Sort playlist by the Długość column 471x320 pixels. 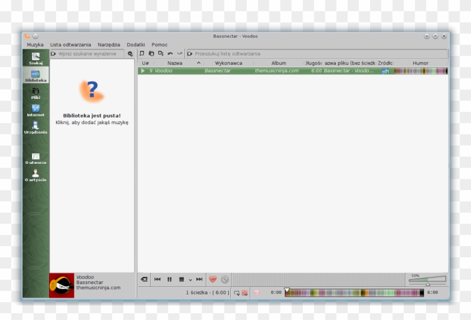coord(313,63)
